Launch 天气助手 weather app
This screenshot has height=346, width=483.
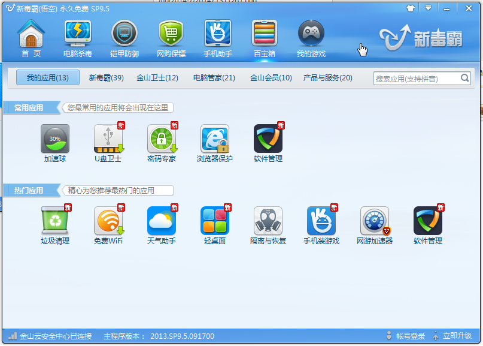pyautogui.click(x=162, y=225)
